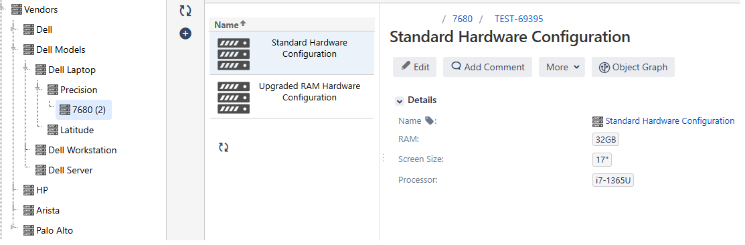Click the Screen Size: field label
Image resolution: width=745 pixels, height=245 pixels.
click(x=421, y=159)
